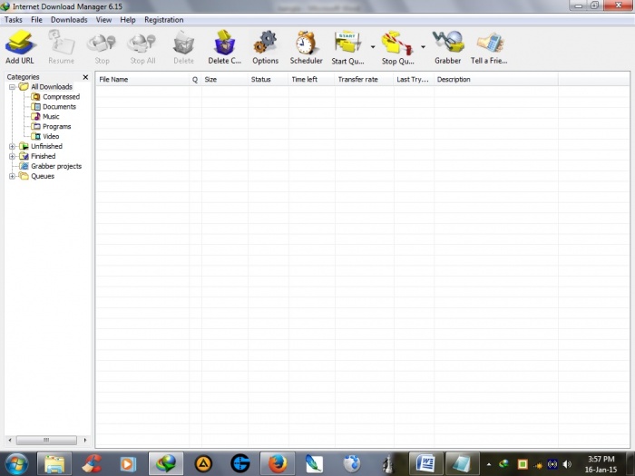Open the Windows Start button
The width and height of the screenshot is (635, 476).
point(16,464)
